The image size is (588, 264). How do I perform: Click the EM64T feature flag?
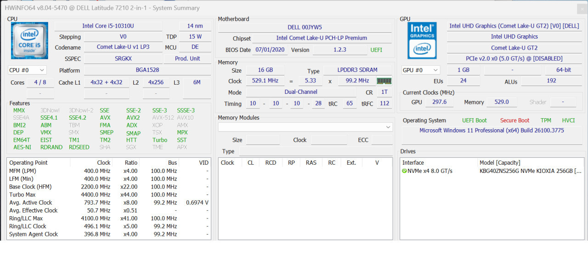pyautogui.click(x=22, y=140)
